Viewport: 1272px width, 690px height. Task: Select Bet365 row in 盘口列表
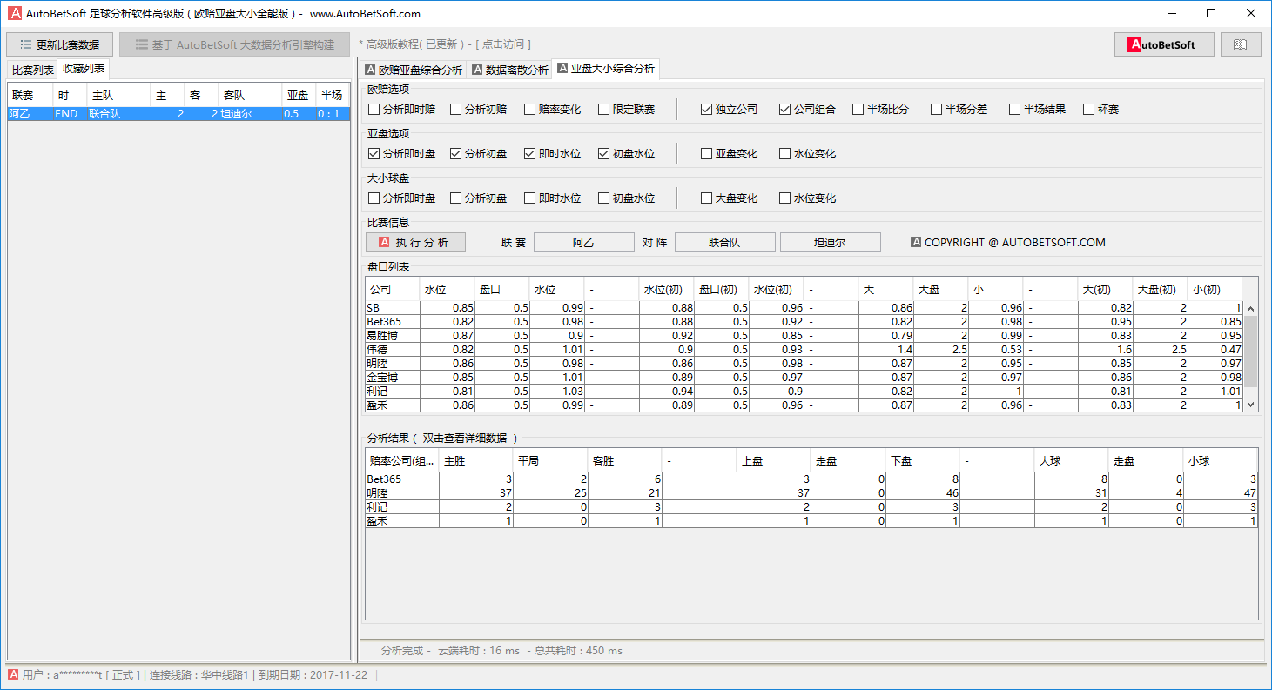pos(804,322)
